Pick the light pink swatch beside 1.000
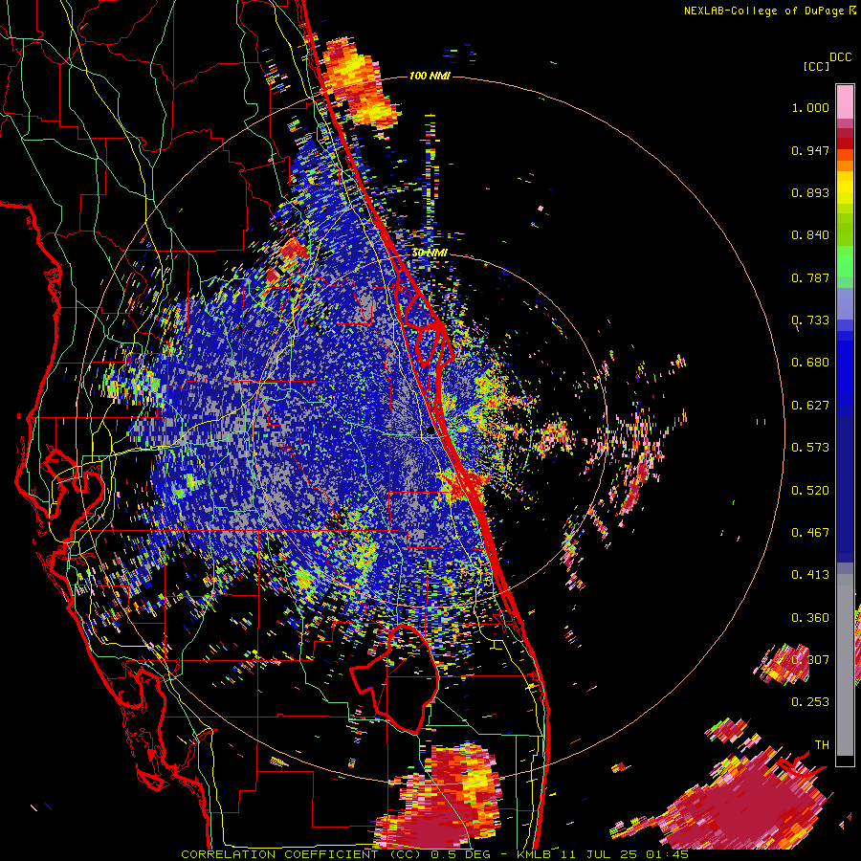The image size is (861, 861). coord(845,101)
